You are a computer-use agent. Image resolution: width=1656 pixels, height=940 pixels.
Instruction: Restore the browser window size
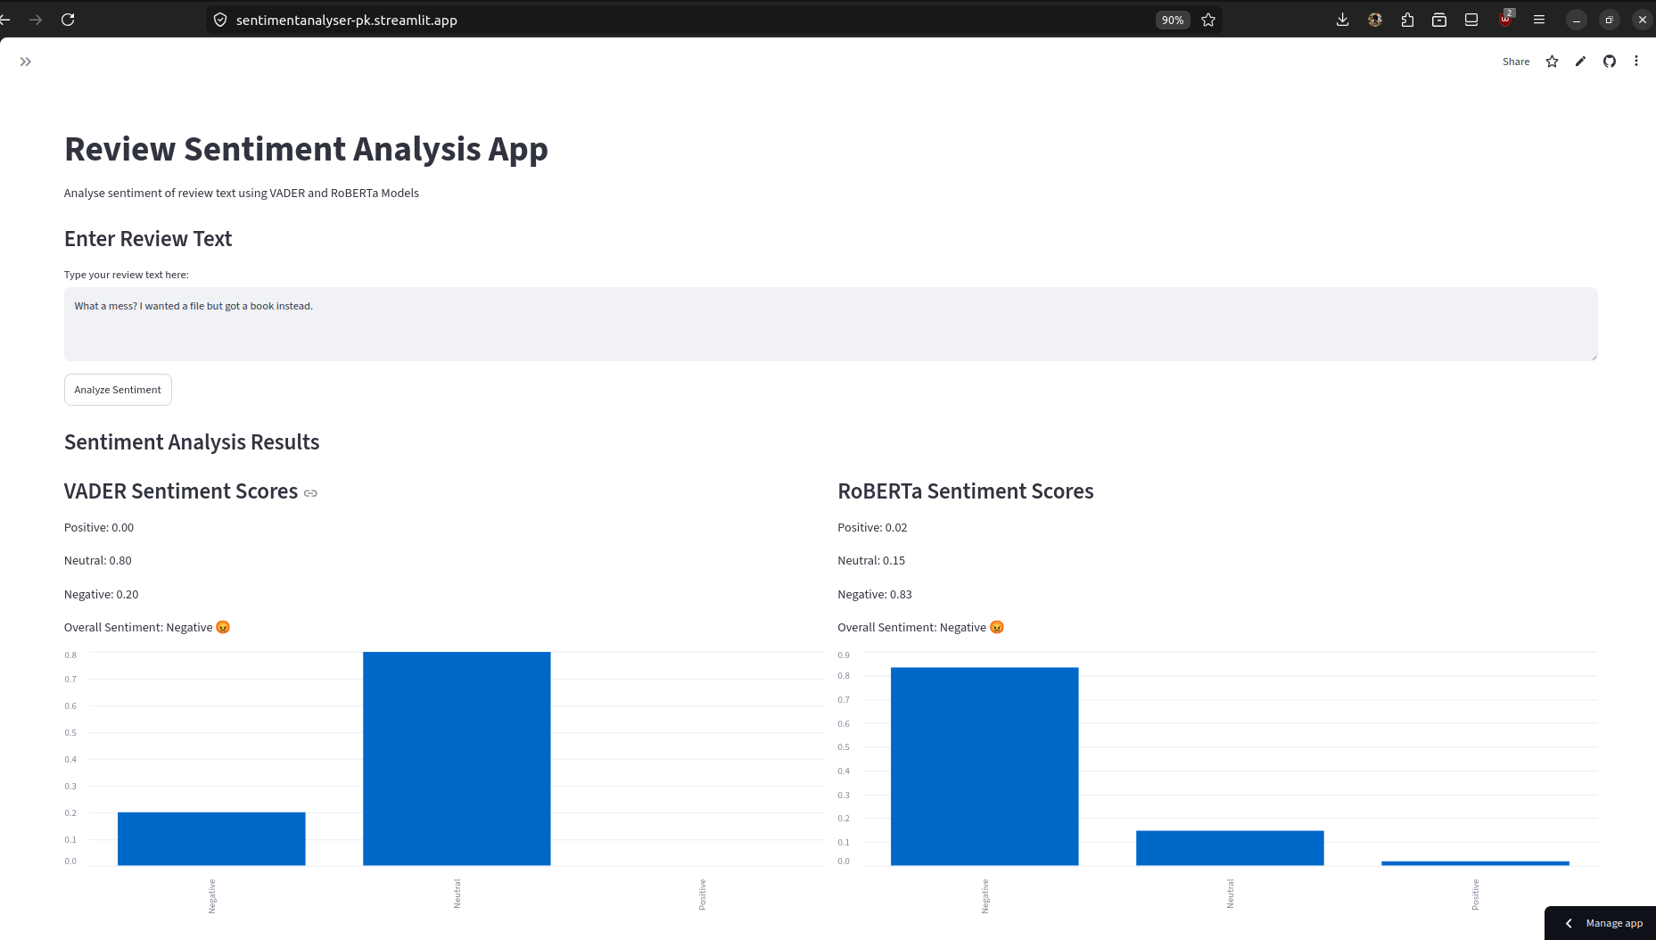click(1610, 20)
